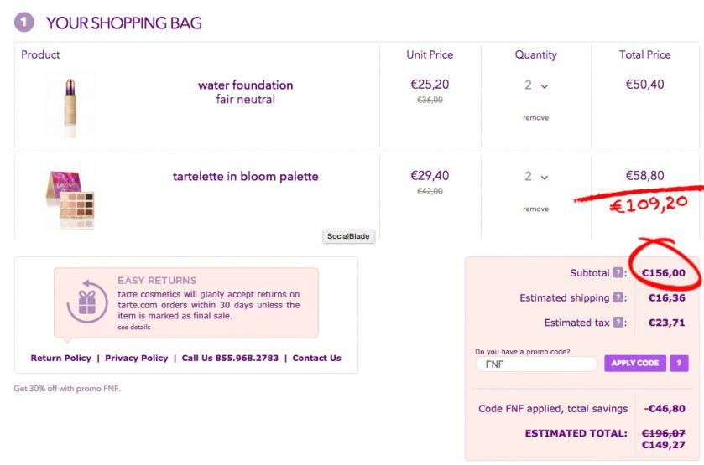The width and height of the screenshot is (704, 465).
Task: Remove water foundation from the bag
Action: coord(535,118)
